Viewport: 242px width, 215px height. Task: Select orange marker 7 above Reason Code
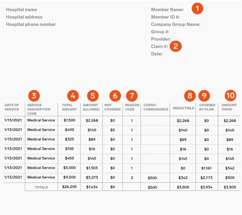[132, 96]
